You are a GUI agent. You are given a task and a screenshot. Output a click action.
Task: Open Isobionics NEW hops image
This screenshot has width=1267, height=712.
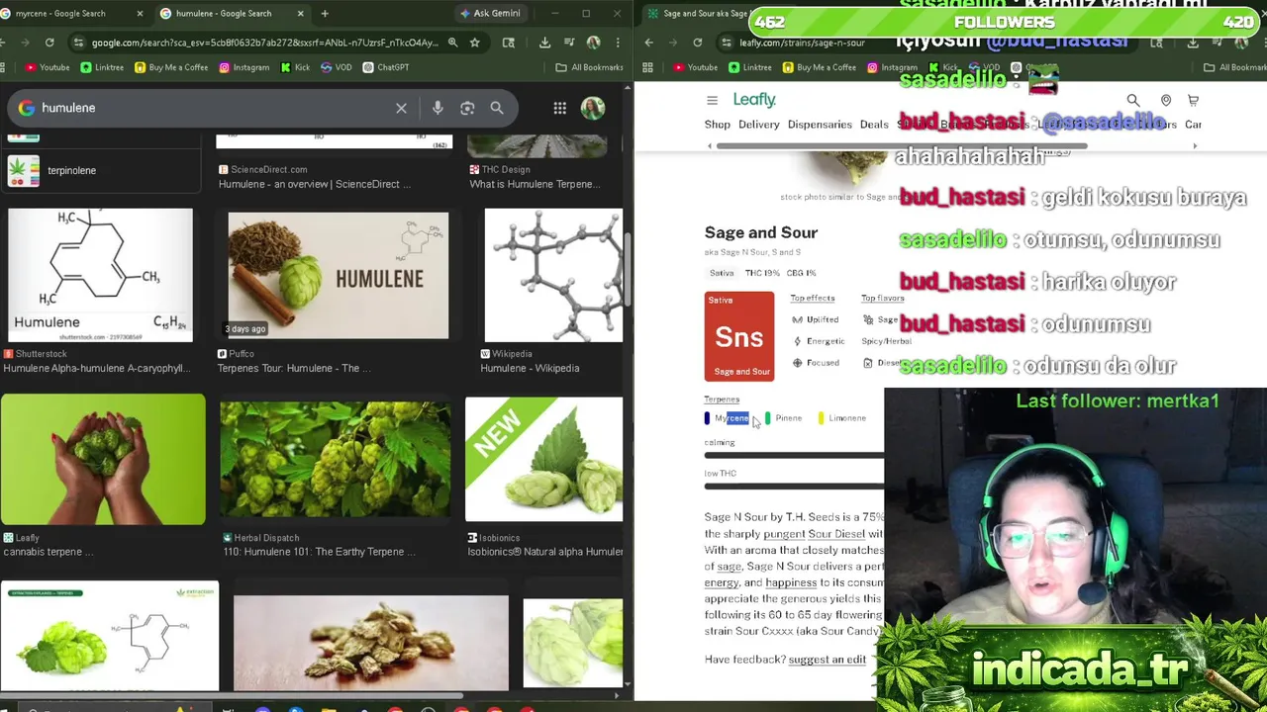click(x=544, y=460)
